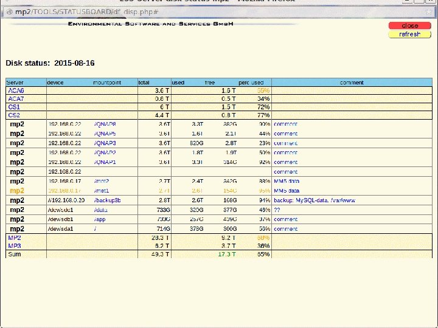
Task: Open the ACA6 server link
Action: [16, 91]
